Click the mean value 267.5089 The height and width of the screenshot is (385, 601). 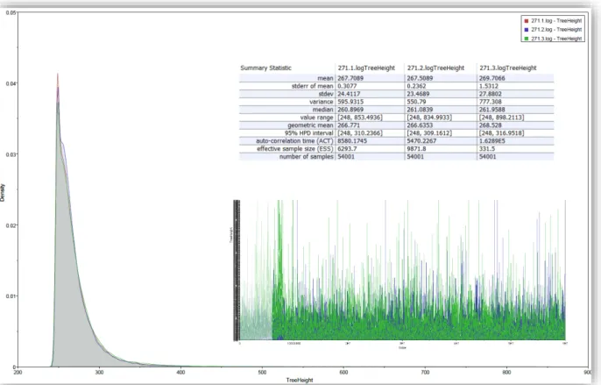[420, 78]
